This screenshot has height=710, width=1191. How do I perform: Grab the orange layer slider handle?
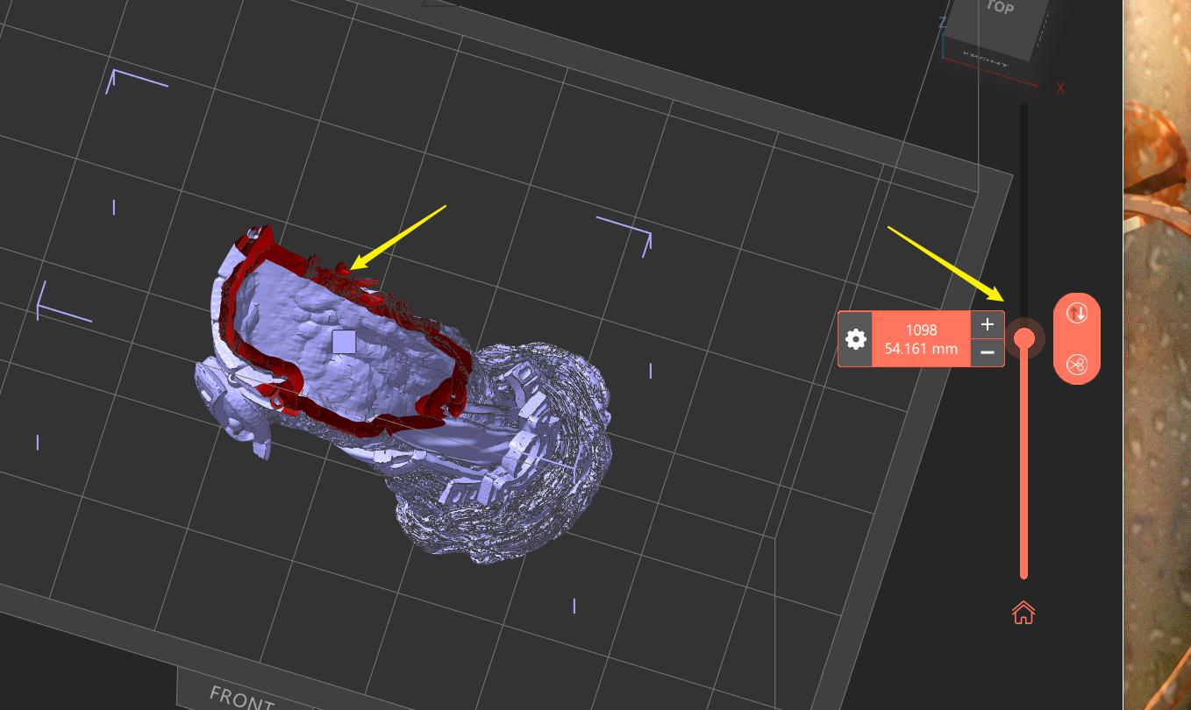[1023, 337]
